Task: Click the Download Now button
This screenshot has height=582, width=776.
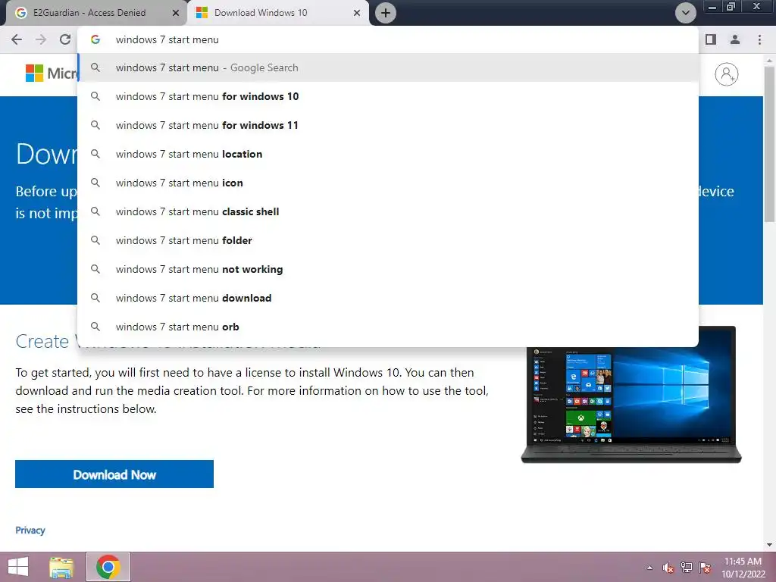Action: (x=114, y=474)
